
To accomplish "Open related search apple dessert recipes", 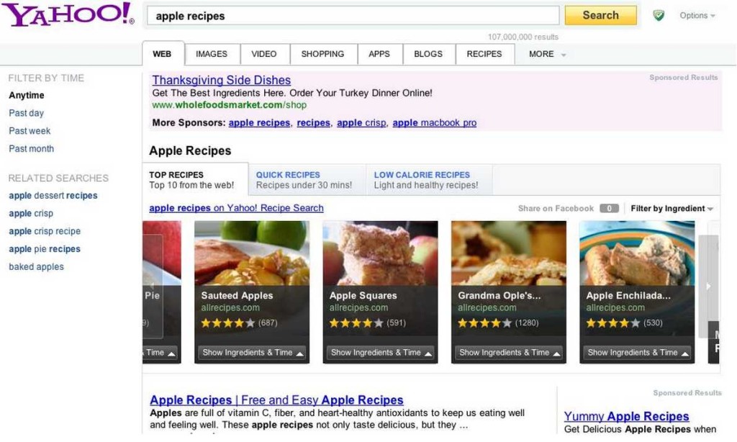I will tap(53, 196).
